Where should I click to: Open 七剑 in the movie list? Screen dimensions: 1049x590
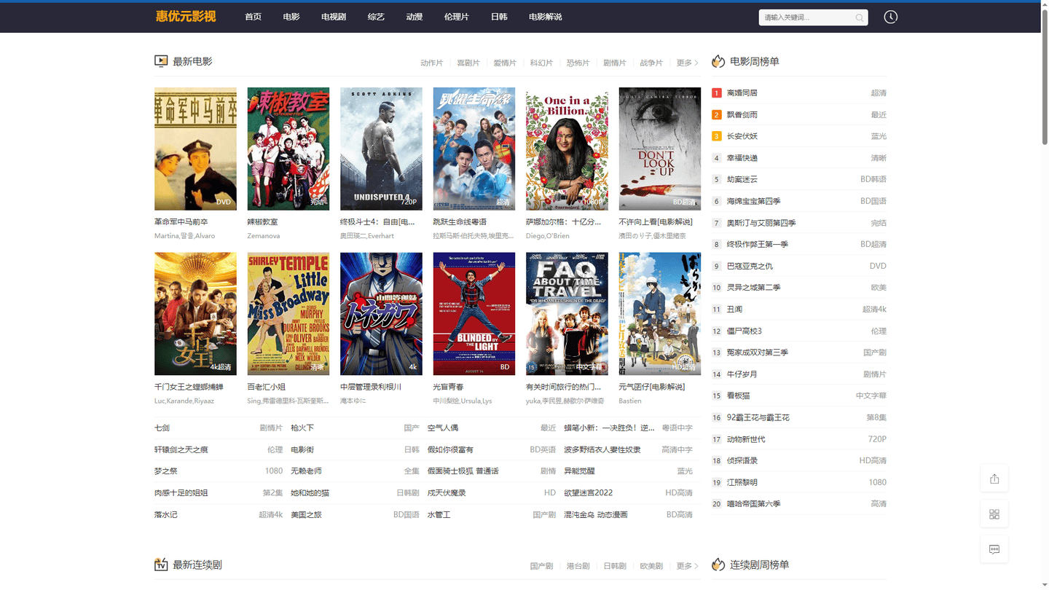[x=162, y=428]
